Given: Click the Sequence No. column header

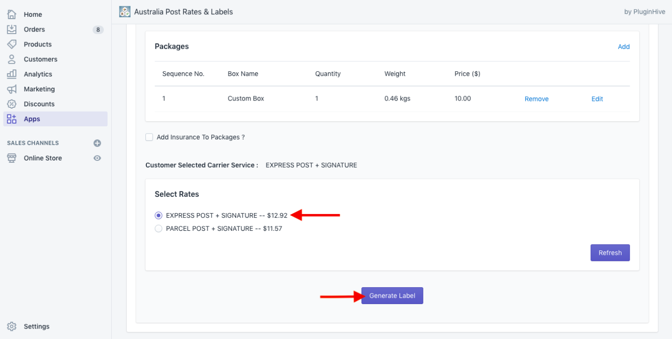Looking at the screenshot, I should 183,74.
